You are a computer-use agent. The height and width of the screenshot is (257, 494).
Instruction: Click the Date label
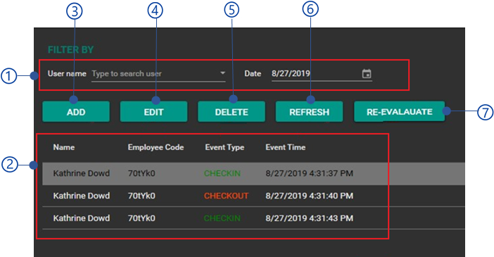click(x=253, y=74)
